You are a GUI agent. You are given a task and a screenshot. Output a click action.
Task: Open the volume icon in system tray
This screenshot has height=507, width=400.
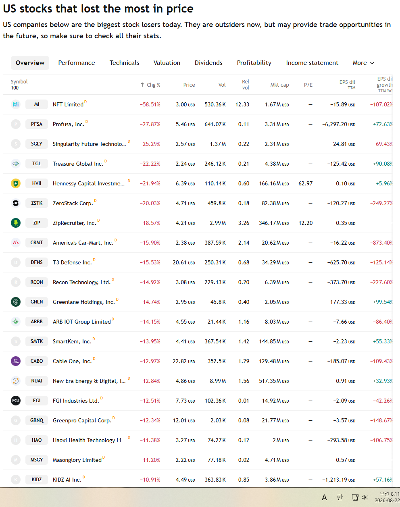[x=365, y=497]
